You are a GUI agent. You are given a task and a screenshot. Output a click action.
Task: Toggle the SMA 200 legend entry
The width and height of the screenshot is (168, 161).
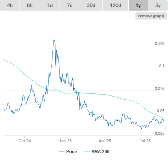coord(97,152)
